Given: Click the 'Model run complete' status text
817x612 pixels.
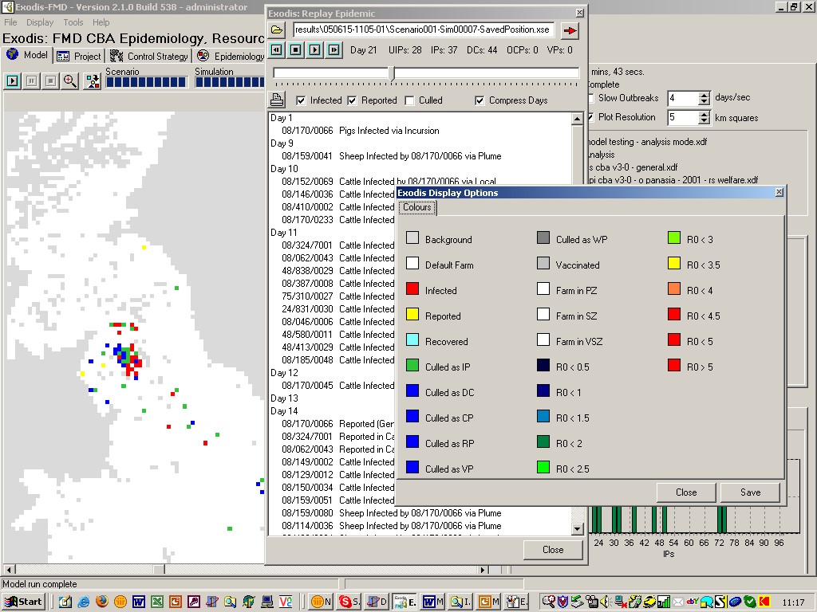Looking at the screenshot, I should coord(40,584).
